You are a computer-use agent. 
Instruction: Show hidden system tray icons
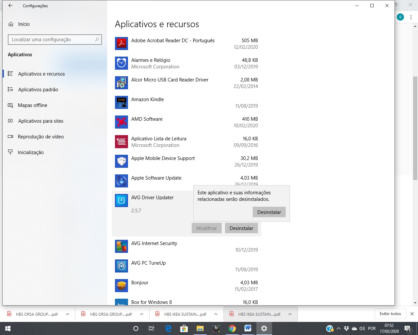click(339, 328)
